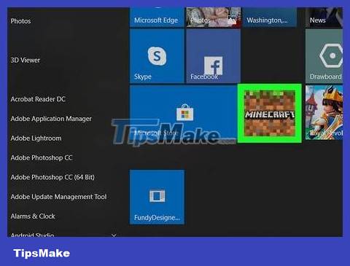Open the Skype tile
This screenshot has width=350, height=266.
pos(157,56)
